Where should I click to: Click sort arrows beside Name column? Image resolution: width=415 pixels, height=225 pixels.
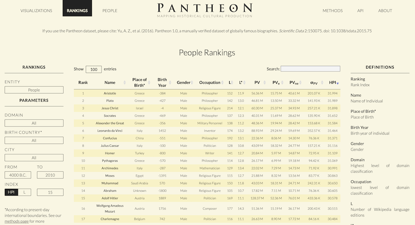click(125, 83)
